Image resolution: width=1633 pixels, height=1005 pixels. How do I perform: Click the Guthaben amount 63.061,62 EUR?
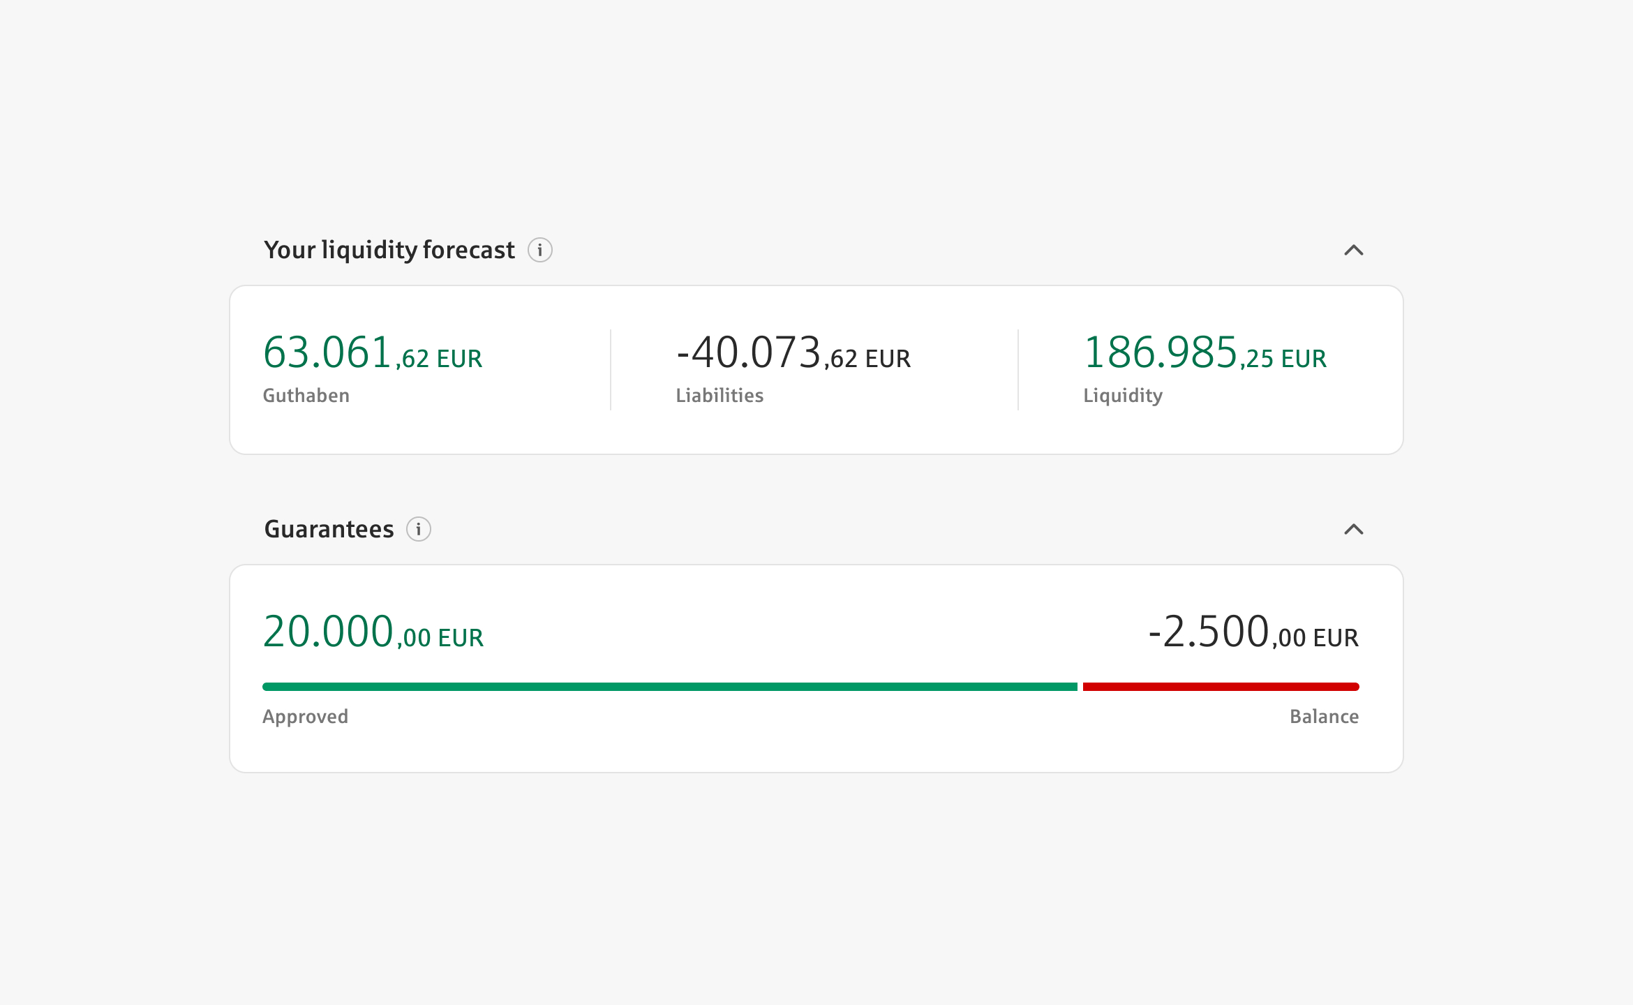point(372,353)
